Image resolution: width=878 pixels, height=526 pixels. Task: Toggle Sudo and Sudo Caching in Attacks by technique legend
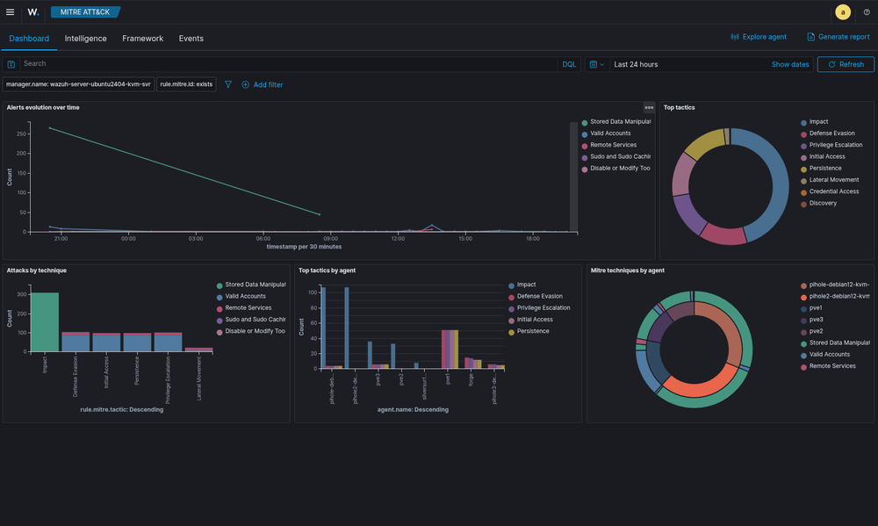(251, 320)
